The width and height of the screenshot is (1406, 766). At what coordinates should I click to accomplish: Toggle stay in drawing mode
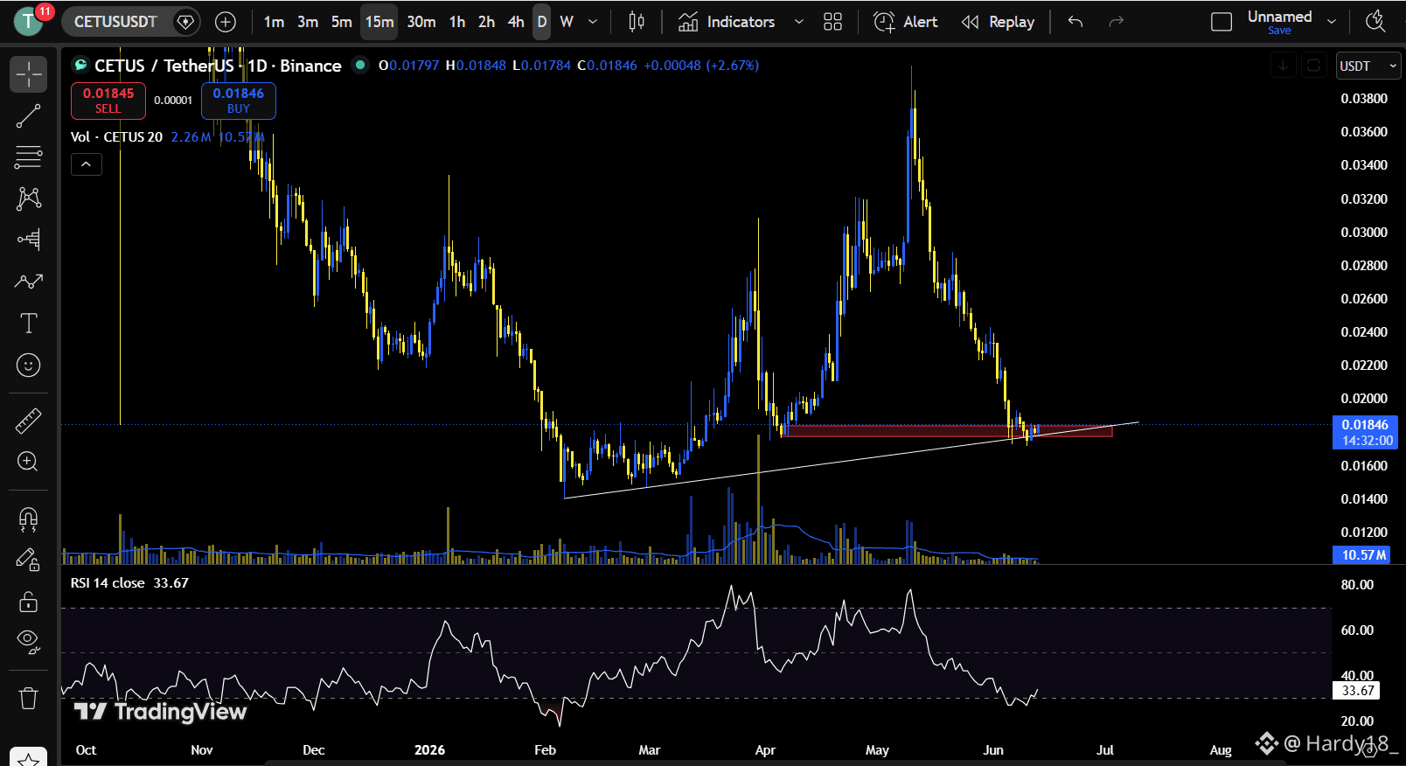click(28, 560)
